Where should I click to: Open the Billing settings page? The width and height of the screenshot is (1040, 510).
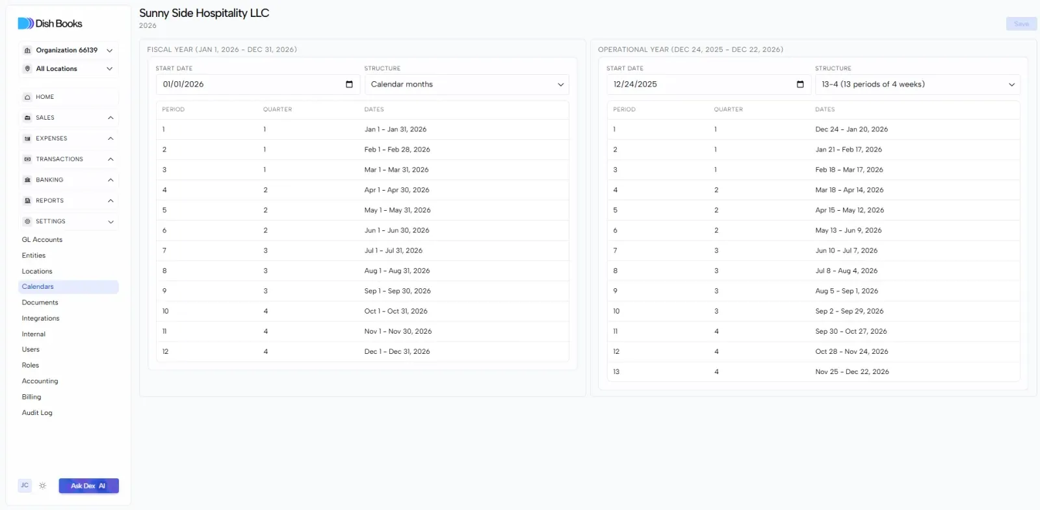[31, 397]
